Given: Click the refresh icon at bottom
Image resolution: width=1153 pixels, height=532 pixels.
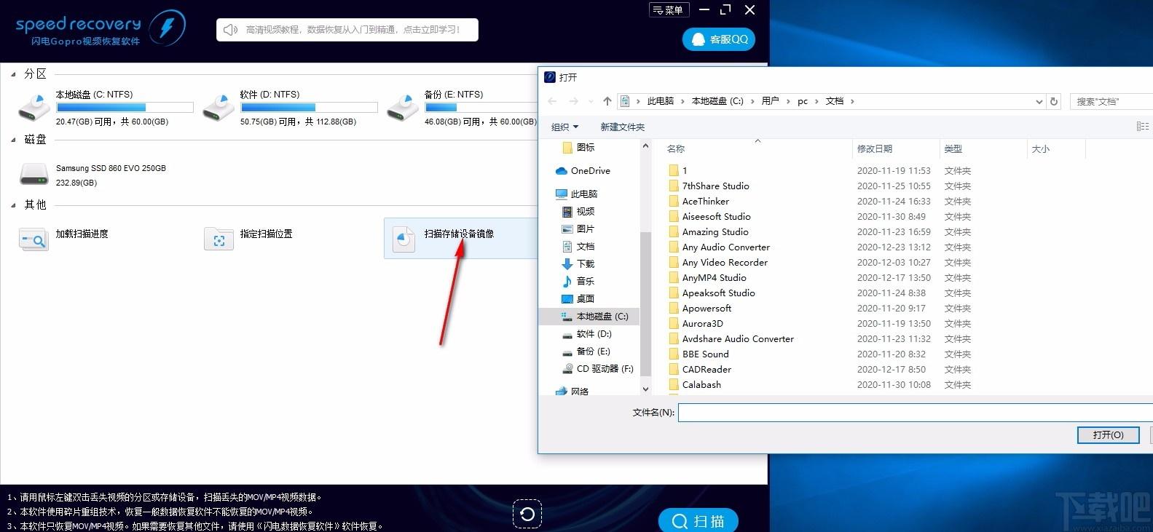Looking at the screenshot, I should pyautogui.click(x=527, y=514).
